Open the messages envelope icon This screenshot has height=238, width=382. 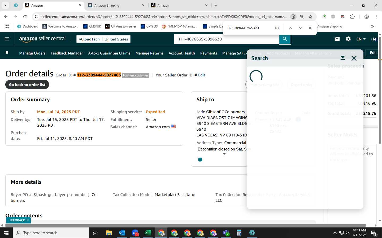337,39
